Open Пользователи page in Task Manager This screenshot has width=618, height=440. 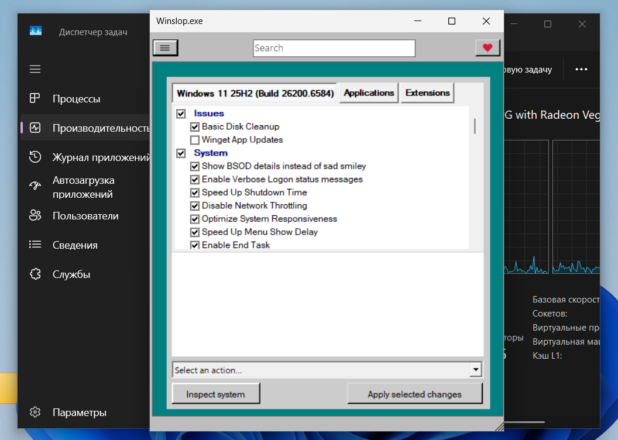[x=85, y=215]
